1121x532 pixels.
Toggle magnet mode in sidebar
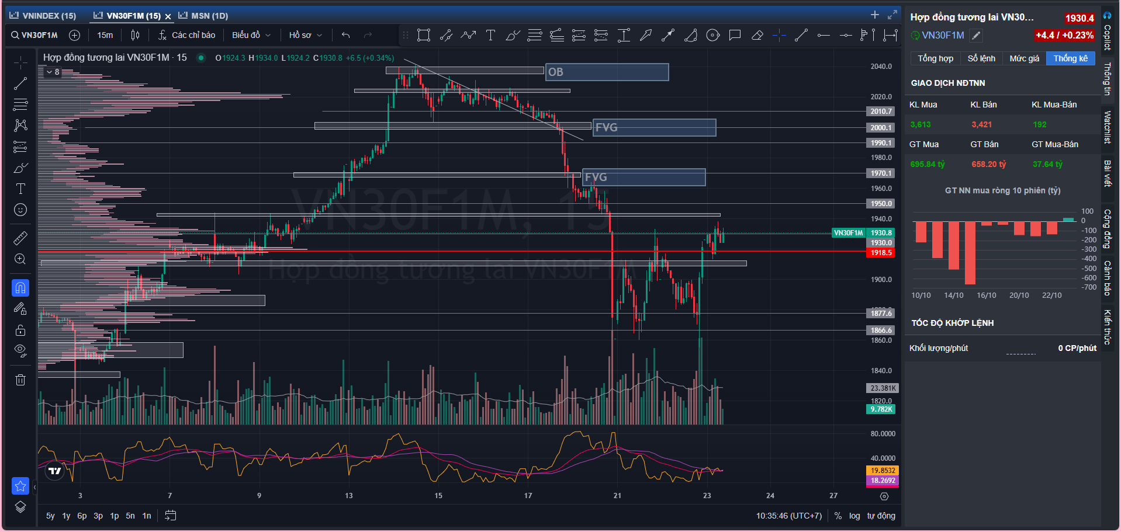(20, 287)
